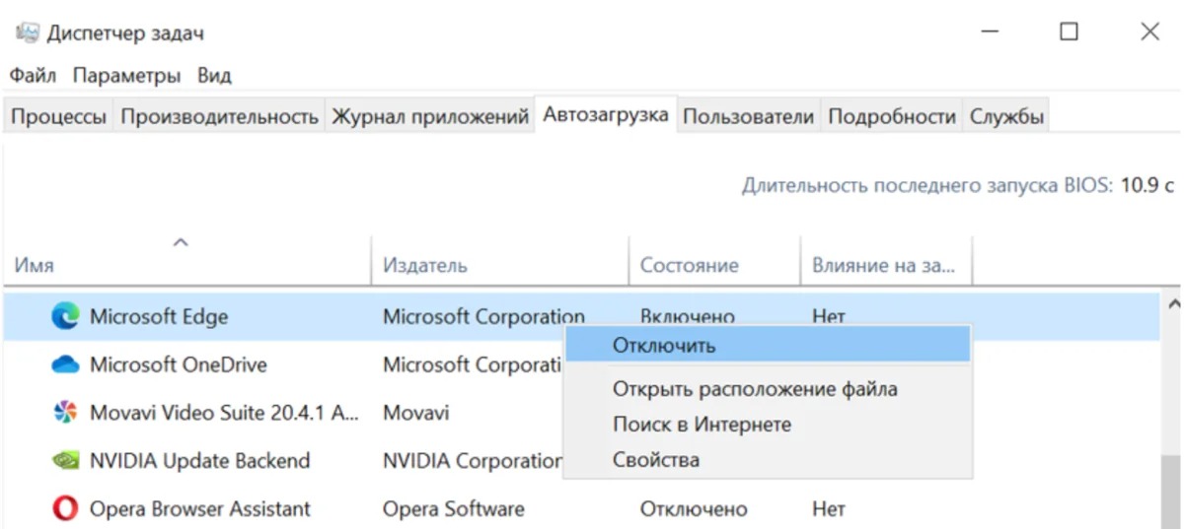The height and width of the screenshot is (529, 1184).
Task: Click the Microsoft Edge icon in list
Action: click(x=65, y=316)
